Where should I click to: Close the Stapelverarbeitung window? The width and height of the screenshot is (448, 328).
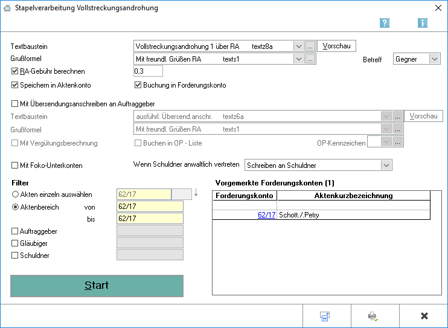point(438,8)
